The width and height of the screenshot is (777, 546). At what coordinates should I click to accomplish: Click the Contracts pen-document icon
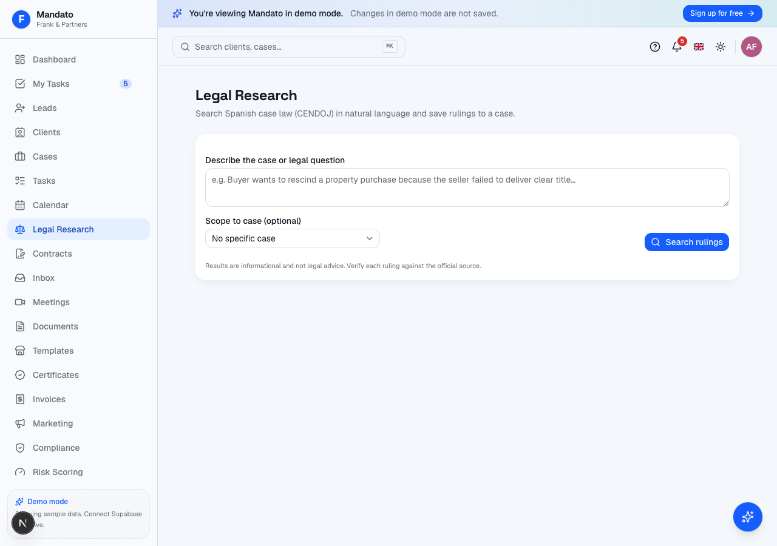click(x=20, y=254)
